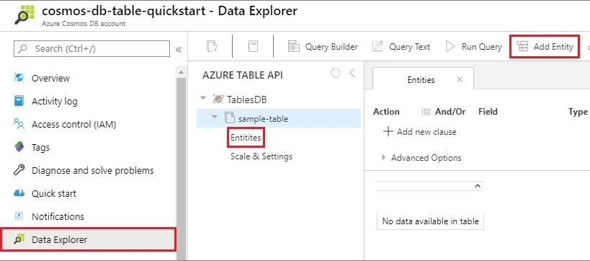Click the And/Or column header
Viewport: 590px width, 261px height.
click(x=450, y=112)
